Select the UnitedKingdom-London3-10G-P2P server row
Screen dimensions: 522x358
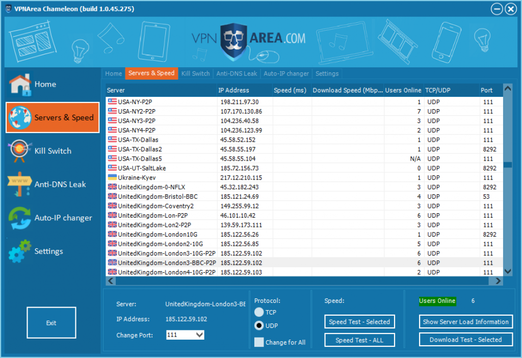tap(304, 253)
